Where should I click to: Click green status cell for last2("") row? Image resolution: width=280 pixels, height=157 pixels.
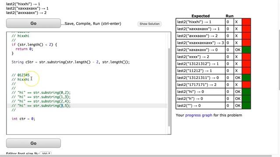click(x=246, y=106)
